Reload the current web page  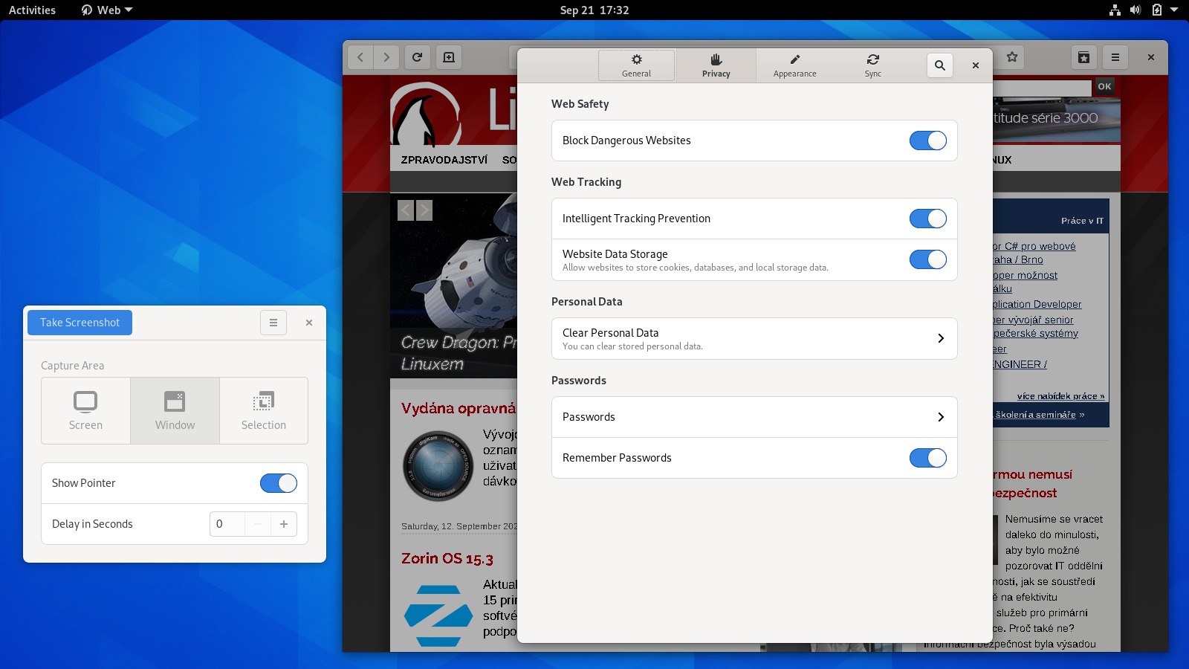click(418, 57)
